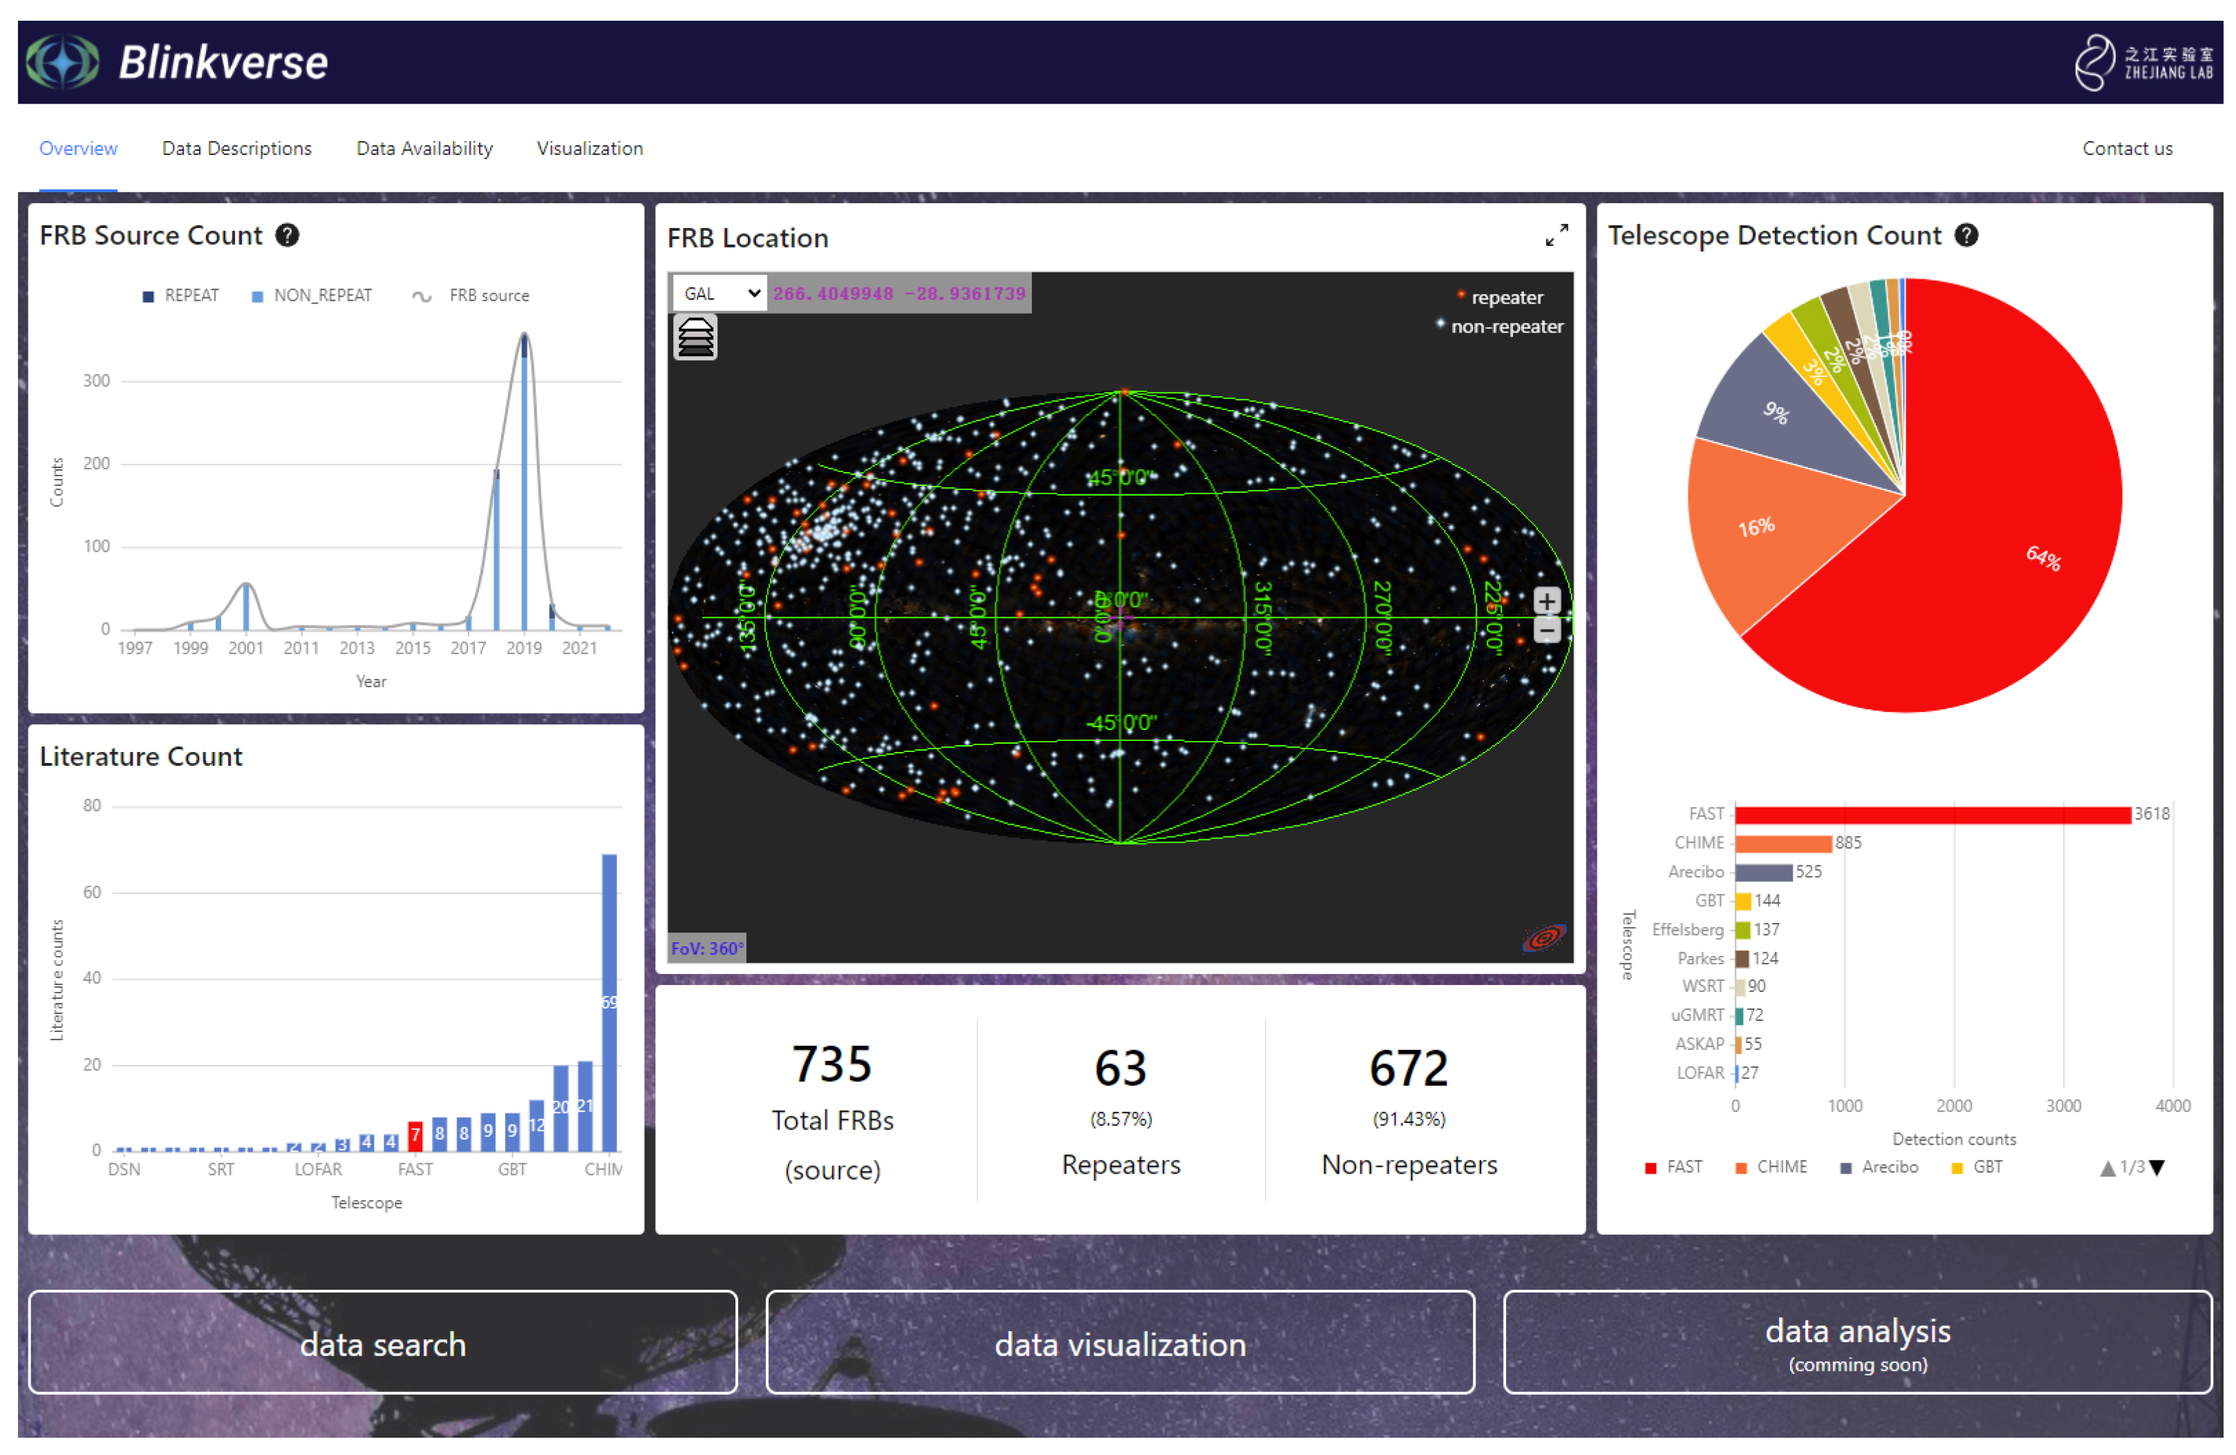The image size is (2236, 1455).
Task: Zoom out on the sky map
Action: [1546, 629]
